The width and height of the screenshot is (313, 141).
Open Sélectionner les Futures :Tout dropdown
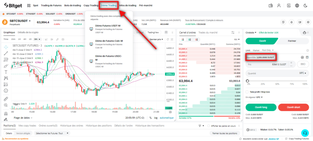pos(52,133)
